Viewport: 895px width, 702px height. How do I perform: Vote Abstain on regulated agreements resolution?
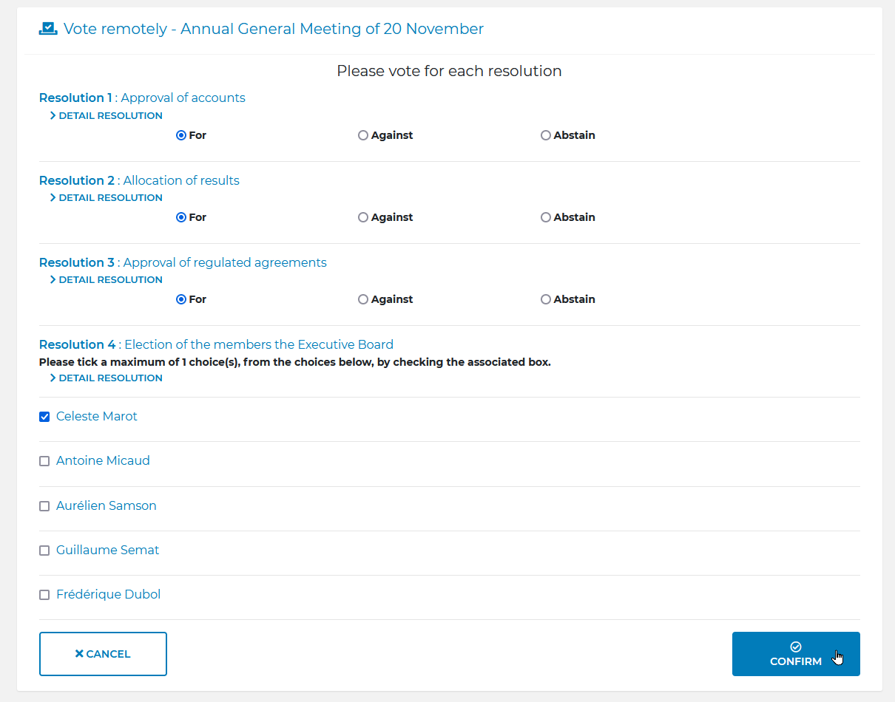(546, 299)
